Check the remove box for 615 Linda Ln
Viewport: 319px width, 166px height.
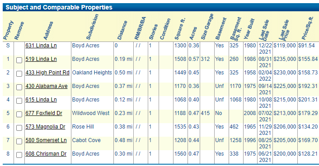click(x=19, y=101)
